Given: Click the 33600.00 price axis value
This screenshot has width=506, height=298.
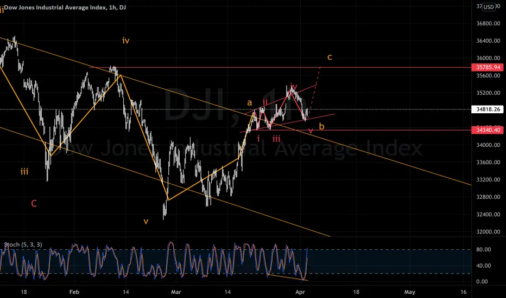Looking at the screenshot, I should pyautogui.click(x=488, y=163).
